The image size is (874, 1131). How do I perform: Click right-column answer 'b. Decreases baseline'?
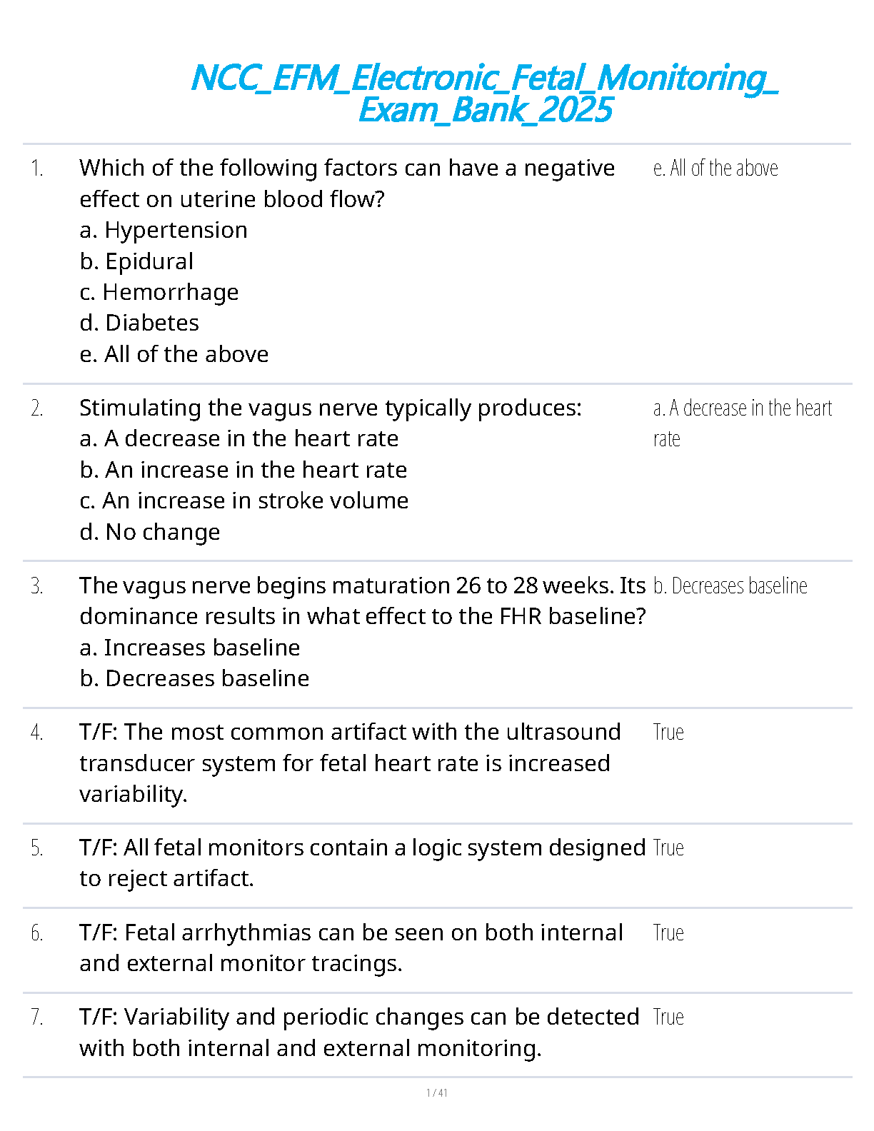(730, 586)
